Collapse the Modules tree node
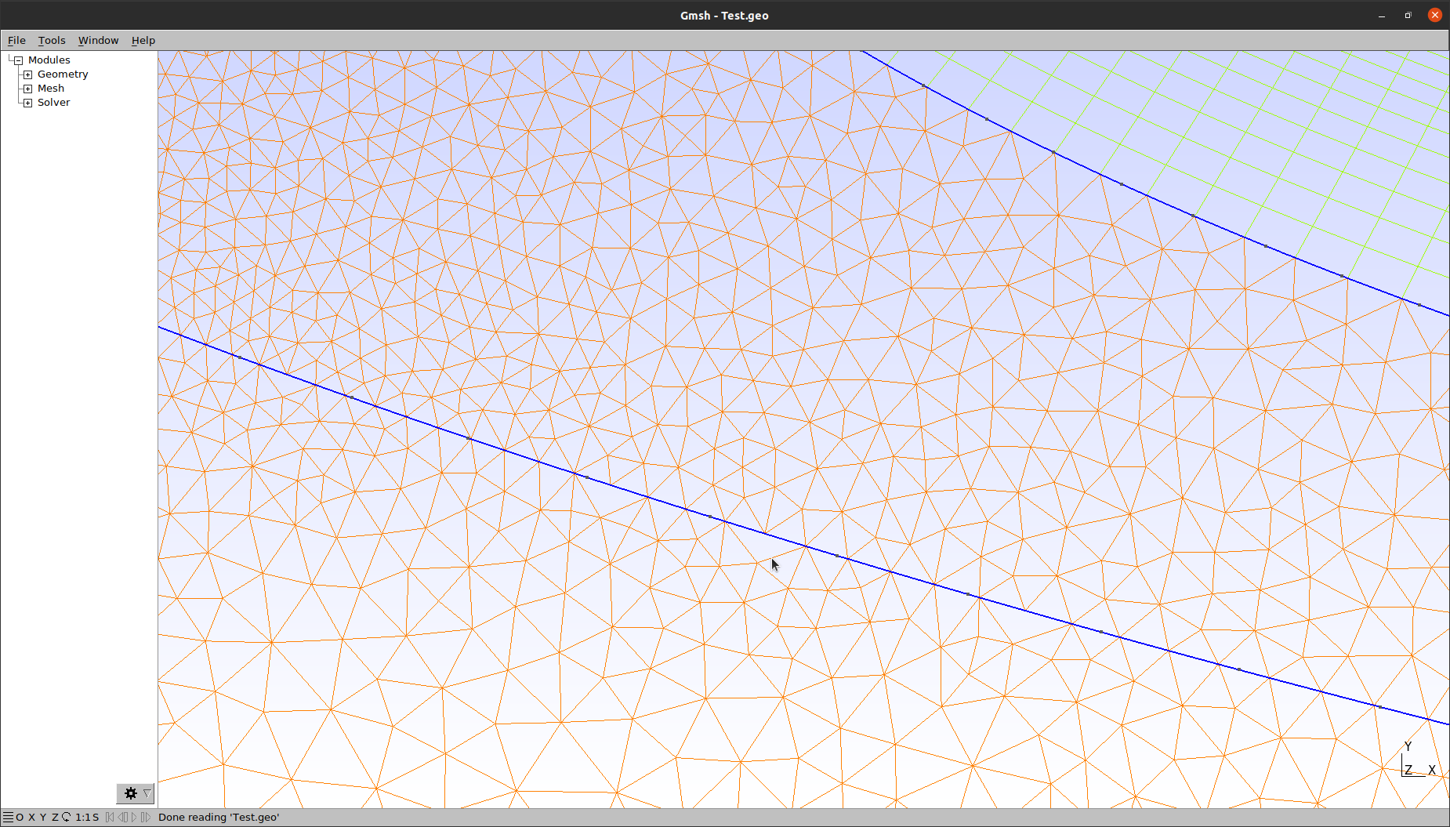 (x=18, y=60)
